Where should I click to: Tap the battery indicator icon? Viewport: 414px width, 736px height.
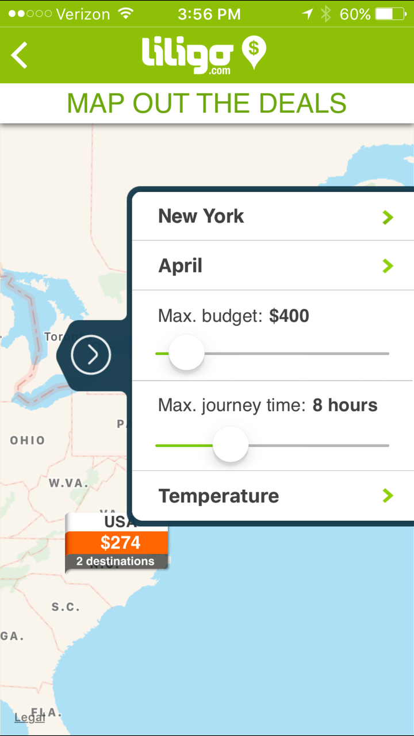(391, 14)
